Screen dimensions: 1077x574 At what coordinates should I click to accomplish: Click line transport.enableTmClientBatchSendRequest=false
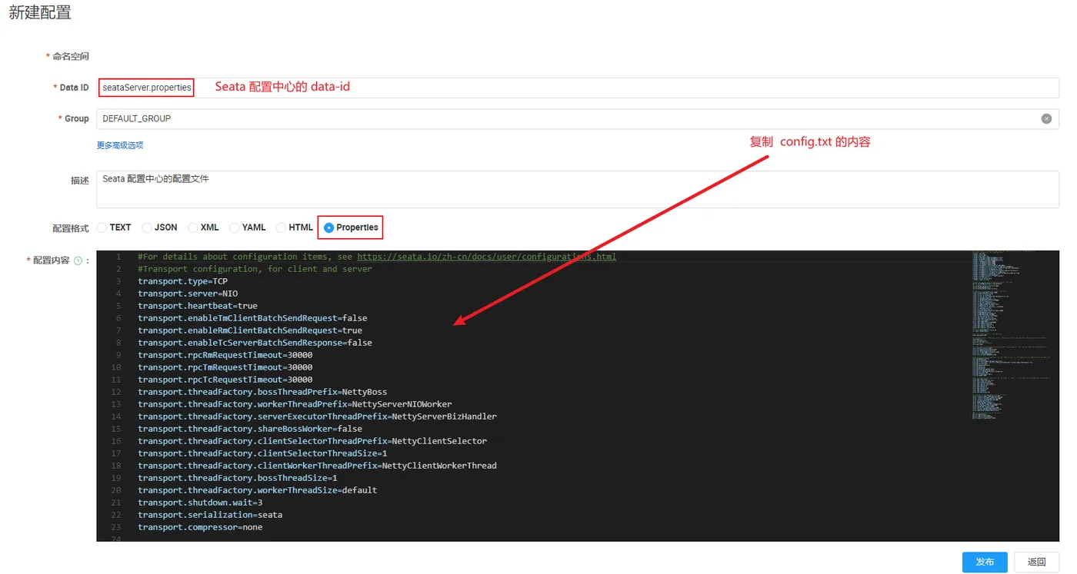(x=252, y=318)
